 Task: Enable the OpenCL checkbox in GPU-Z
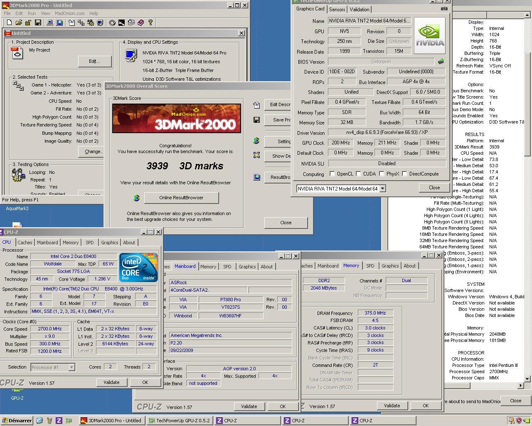click(332, 174)
